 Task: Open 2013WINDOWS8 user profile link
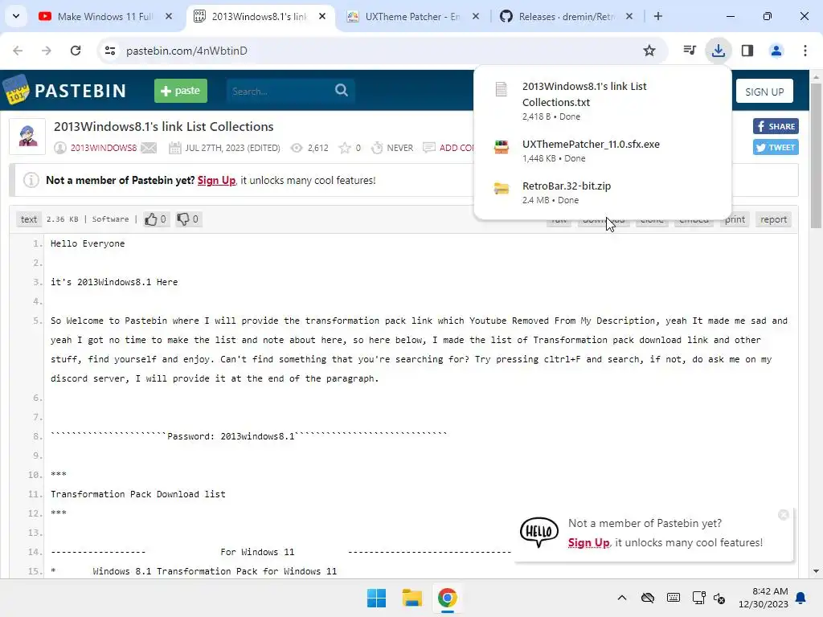(104, 148)
